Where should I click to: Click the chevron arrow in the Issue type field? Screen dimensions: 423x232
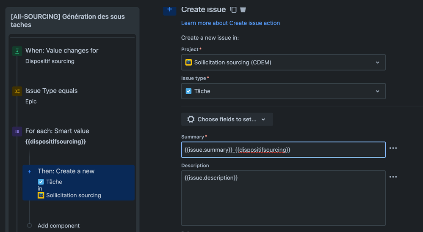coord(377,91)
